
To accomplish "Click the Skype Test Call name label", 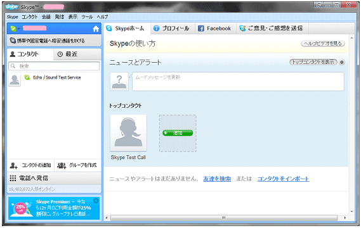I will [x=128, y=158].
